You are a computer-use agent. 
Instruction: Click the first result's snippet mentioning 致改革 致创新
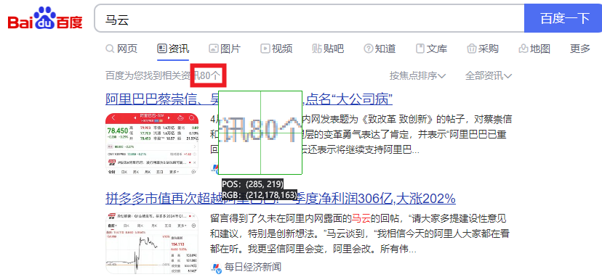pos(361,134)
